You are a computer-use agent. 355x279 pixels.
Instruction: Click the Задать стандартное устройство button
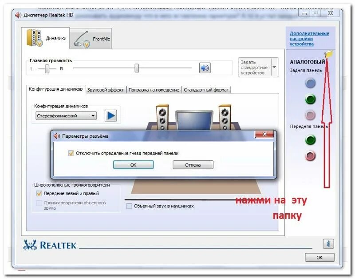[255, 68]
